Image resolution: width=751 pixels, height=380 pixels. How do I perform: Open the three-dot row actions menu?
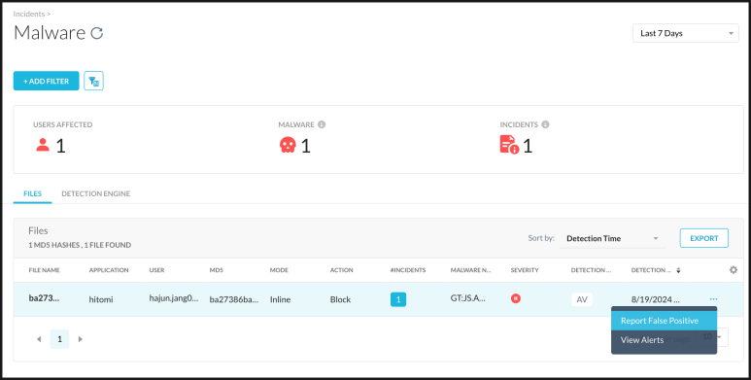click(x=714, y=299)
